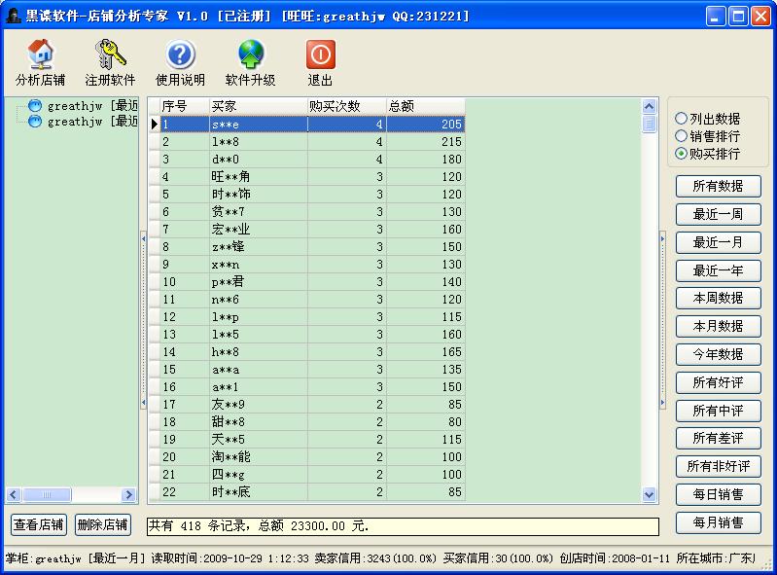Select second greathjw shop tree item

84,121
